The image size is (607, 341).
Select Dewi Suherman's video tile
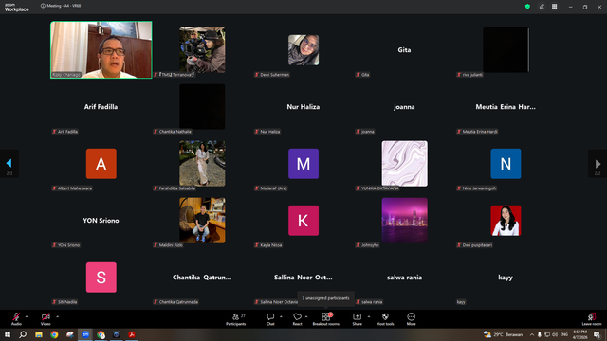[x=303, y=50]
